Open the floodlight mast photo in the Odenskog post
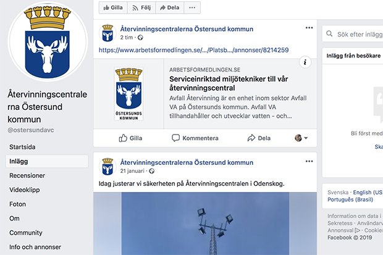383x255 pixels. 205,224
